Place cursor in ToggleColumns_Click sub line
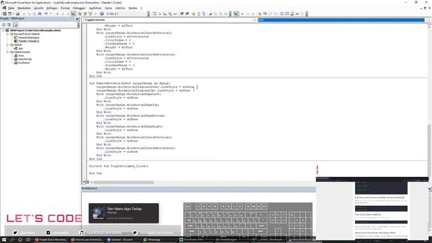The width and height of the screenshot is (432, 243). click(x=119, y=166)
